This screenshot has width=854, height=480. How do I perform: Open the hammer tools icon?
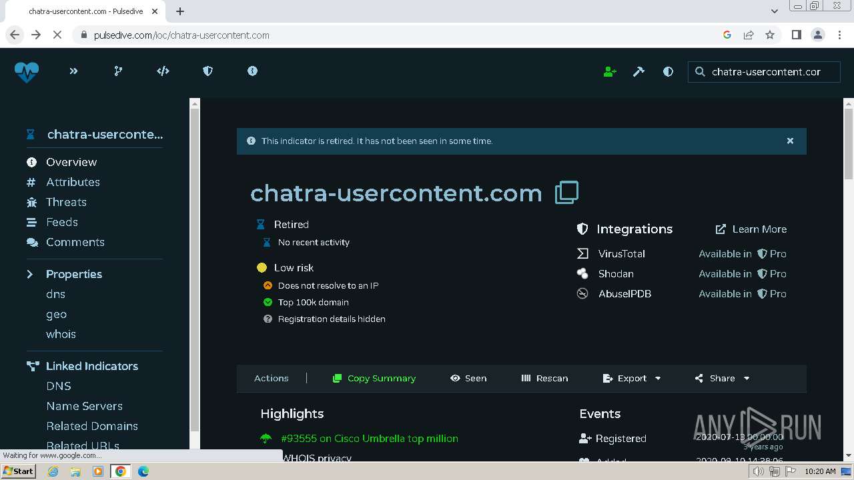pos(638,72)
